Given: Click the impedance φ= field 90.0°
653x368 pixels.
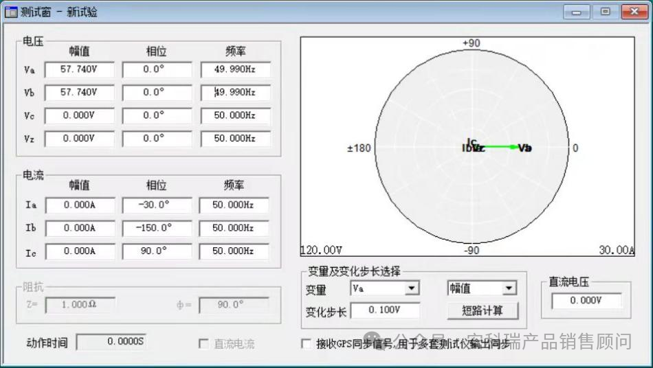Looking at the screenshot, I should 234,305.
